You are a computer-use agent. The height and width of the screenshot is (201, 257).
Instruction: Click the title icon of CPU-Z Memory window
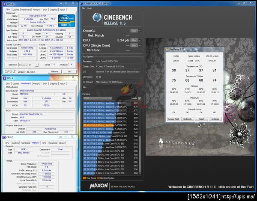(x=4, y=137)
